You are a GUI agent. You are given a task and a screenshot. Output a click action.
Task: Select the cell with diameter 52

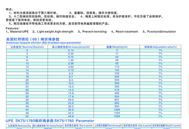27,116
